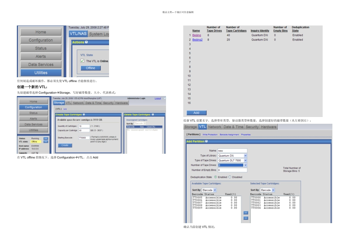Move cartridges right with the >> arrow
Image resolution: width=356 pixels, height=252 pixels.
click(x=246, y=213)
